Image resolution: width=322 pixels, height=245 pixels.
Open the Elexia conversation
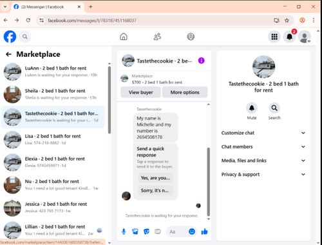click(x=53, y=162)
